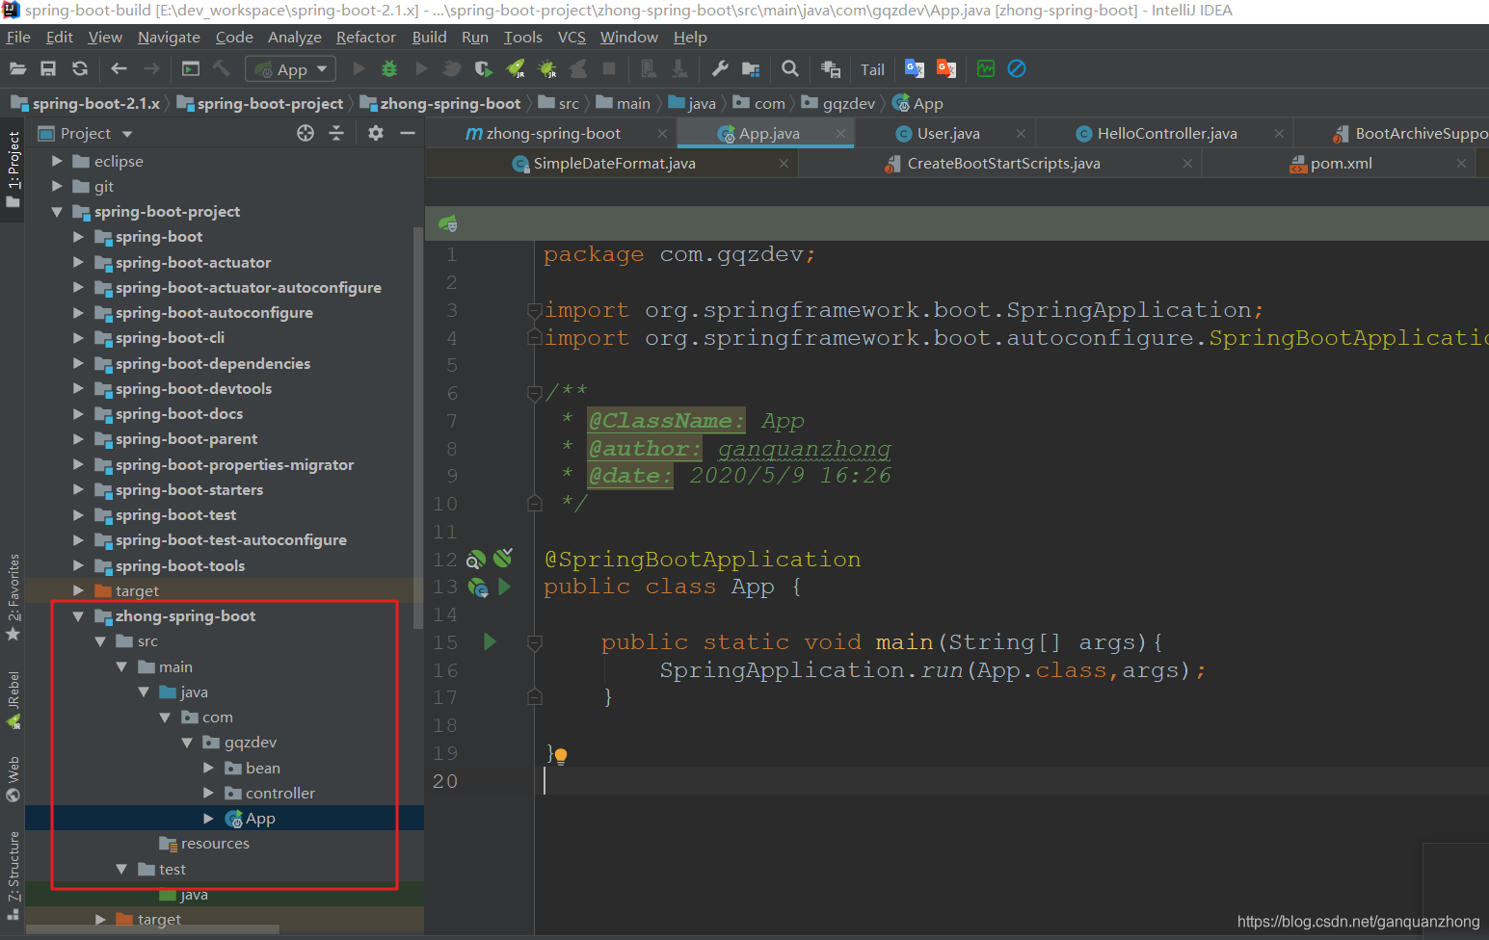Switch to the User.java tab
Image resolution: width=1489 pixels, height=940 pixels.
coord(948,133)
